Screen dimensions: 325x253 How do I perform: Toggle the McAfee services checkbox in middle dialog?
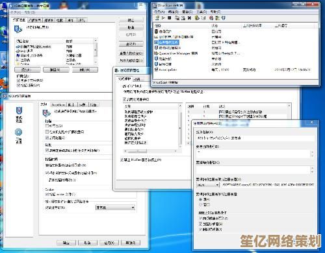click(122, 160)
